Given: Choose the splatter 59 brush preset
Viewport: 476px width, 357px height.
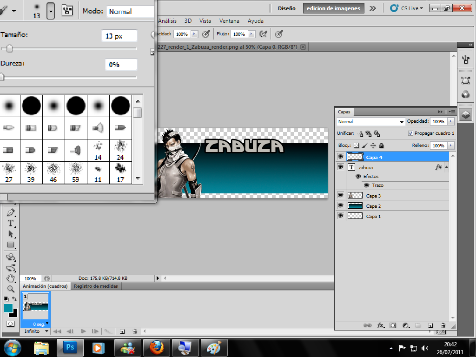Looking at the screenshot, I should coord(76,172).
